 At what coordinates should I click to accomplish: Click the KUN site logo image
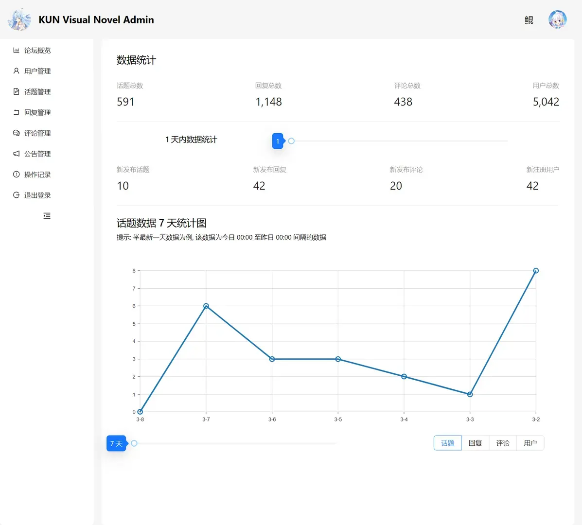[x=19, y=19]
